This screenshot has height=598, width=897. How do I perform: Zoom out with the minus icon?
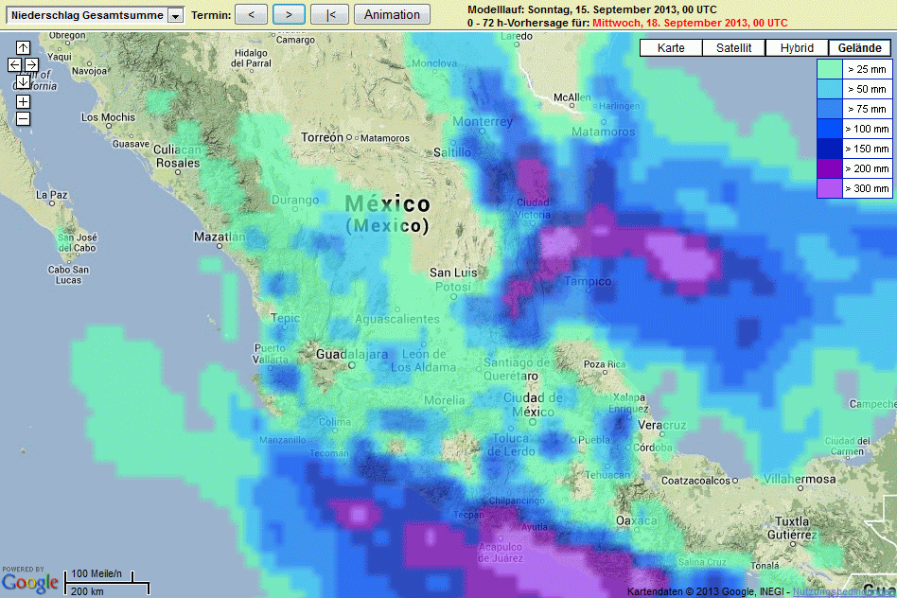23,118
